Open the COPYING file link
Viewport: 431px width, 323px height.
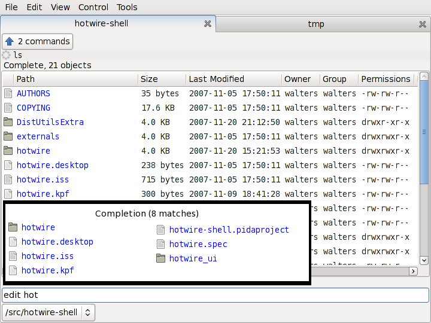click(34, 108)
